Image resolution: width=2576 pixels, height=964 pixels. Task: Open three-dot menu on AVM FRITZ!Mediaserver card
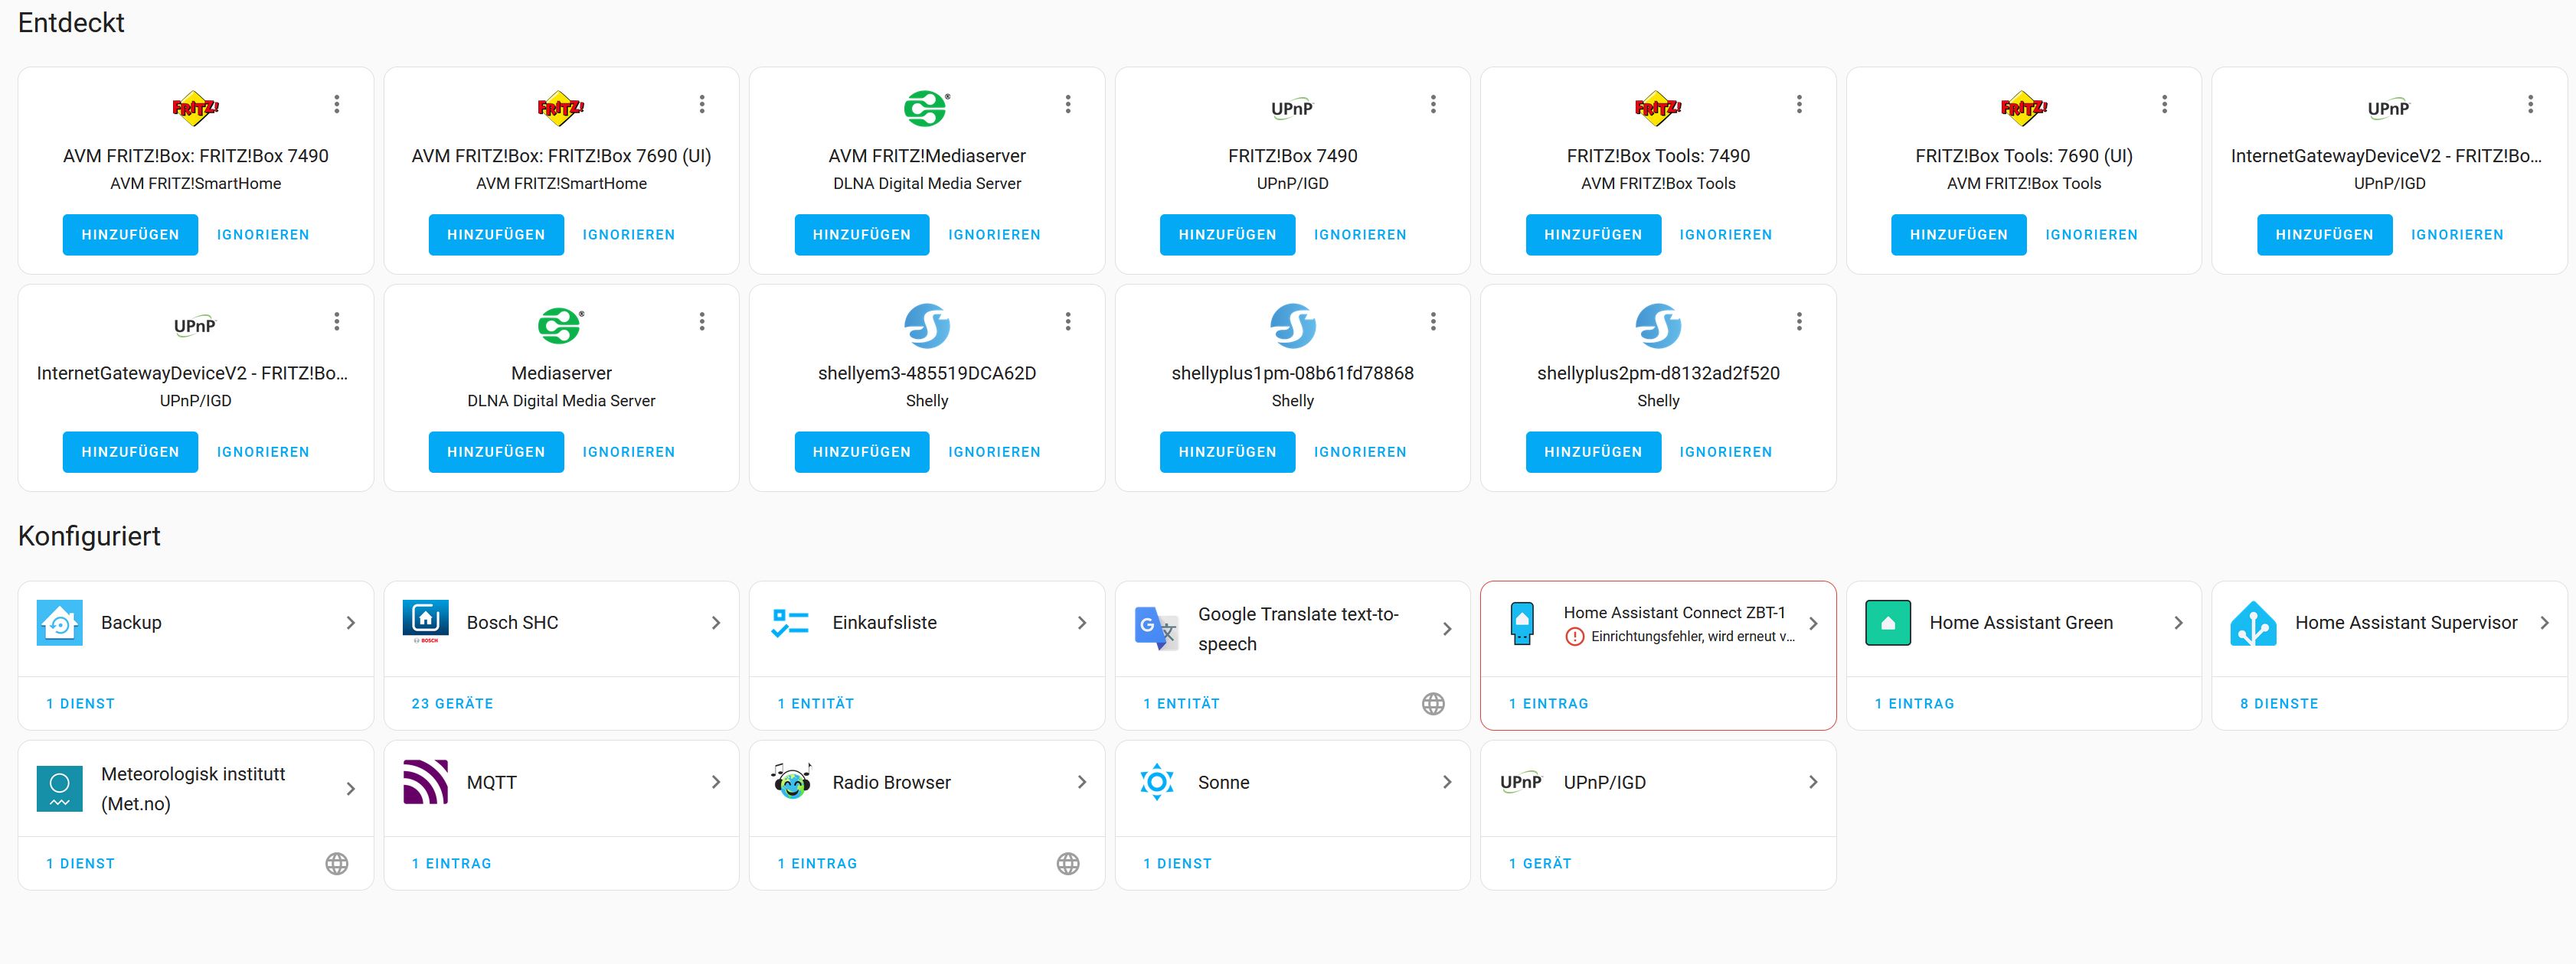[1067, 104]
